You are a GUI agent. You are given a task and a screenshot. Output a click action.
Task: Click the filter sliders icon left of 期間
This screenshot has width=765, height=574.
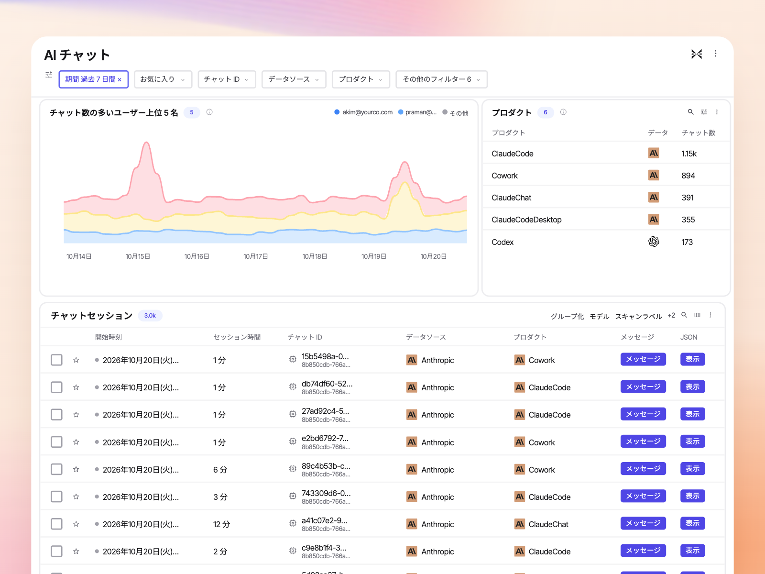[x=49, y=75]
